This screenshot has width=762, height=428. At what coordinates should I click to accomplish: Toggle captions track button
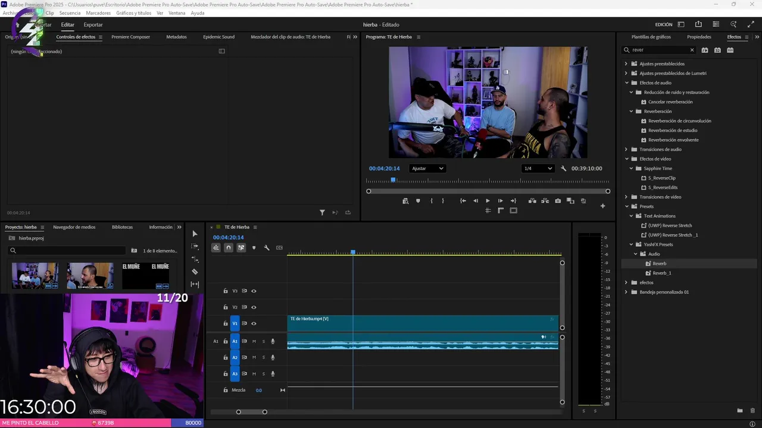[279, 248]
